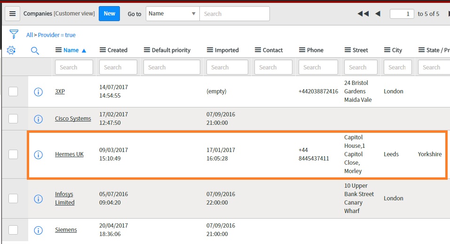This screenshot has height=244, width=450.
Task: Open the 3XP company record
Action: (60, 91)
